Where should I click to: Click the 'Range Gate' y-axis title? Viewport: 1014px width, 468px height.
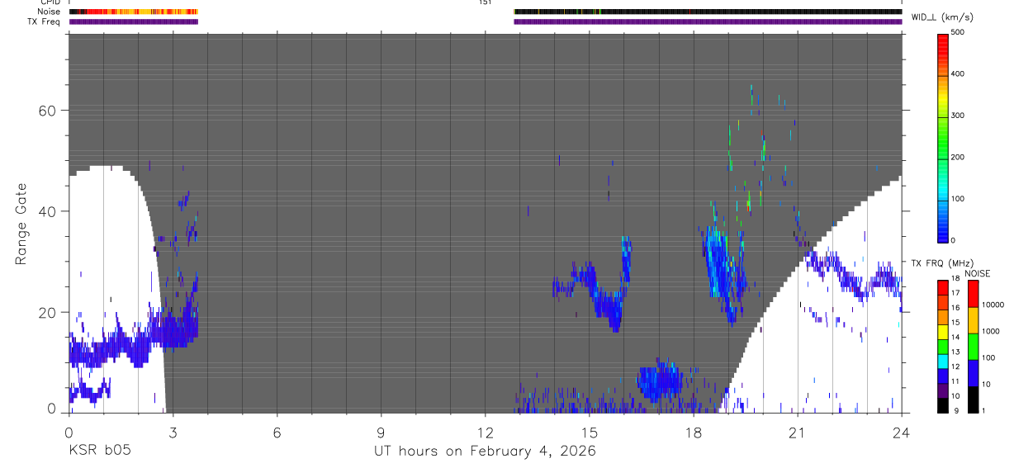[x=21, y=225]
